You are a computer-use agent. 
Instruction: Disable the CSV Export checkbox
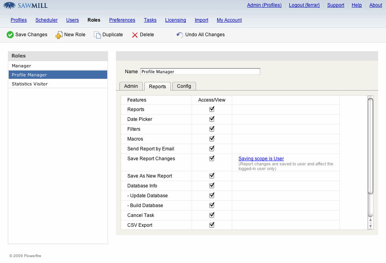pos(212,225)
